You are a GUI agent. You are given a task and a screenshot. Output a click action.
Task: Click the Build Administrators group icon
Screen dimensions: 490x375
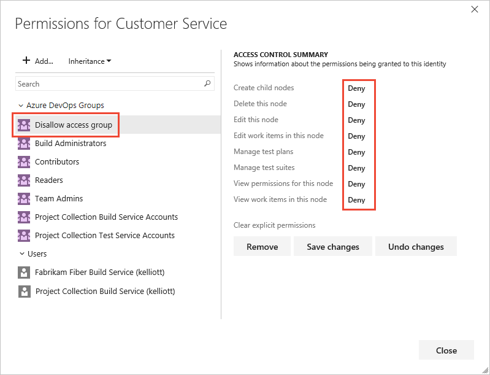24,144
